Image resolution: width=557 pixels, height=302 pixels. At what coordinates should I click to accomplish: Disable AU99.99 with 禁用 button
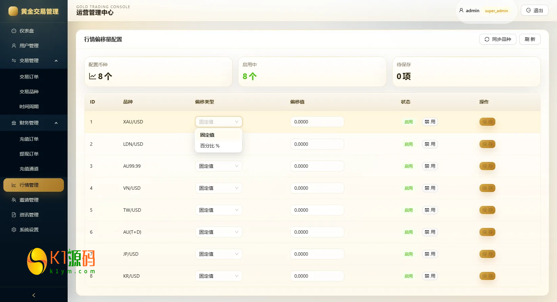[x=430, y=166]
